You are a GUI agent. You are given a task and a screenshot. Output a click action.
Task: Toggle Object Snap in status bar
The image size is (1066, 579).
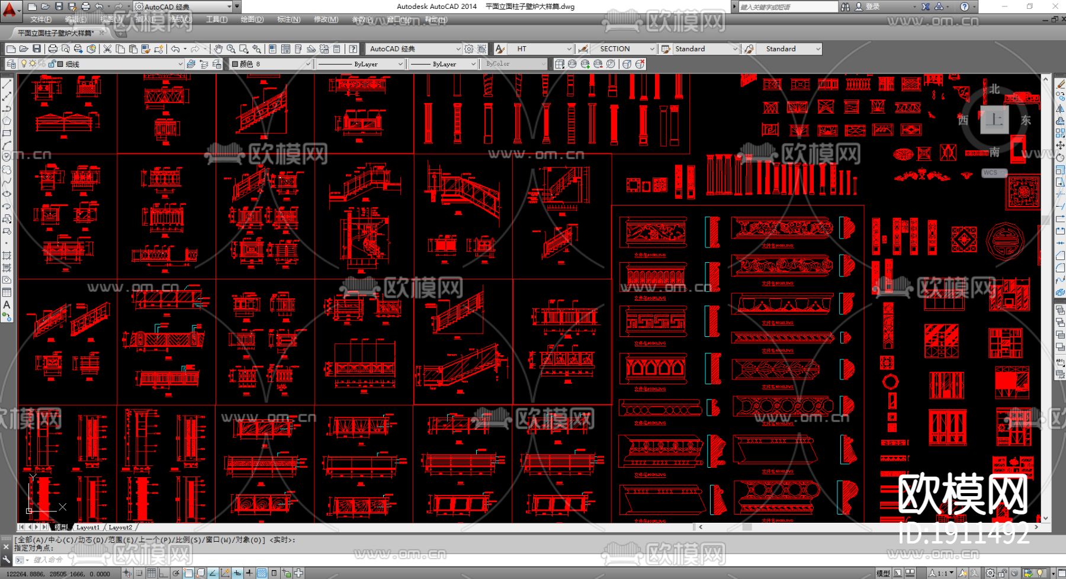[188, 573]
